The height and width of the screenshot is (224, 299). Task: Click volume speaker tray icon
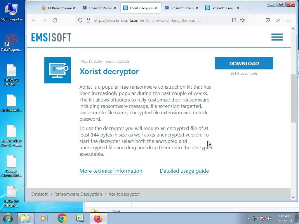point(269,218)
